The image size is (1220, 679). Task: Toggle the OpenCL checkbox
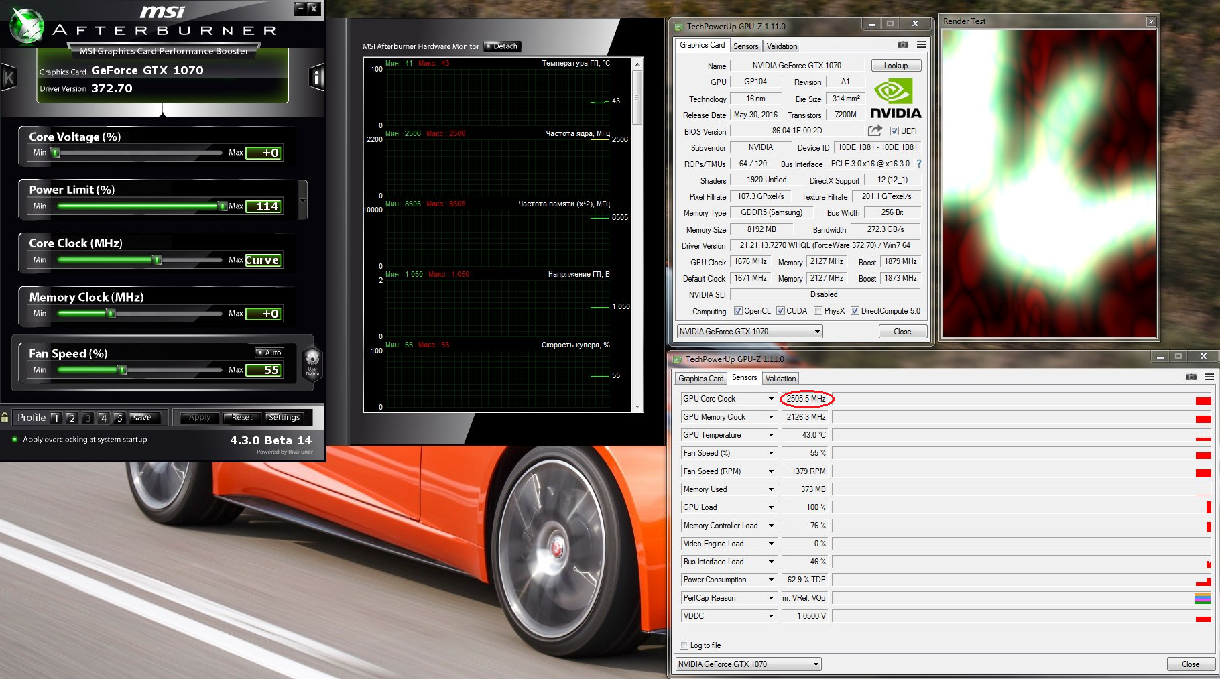[x=738, y=311]
